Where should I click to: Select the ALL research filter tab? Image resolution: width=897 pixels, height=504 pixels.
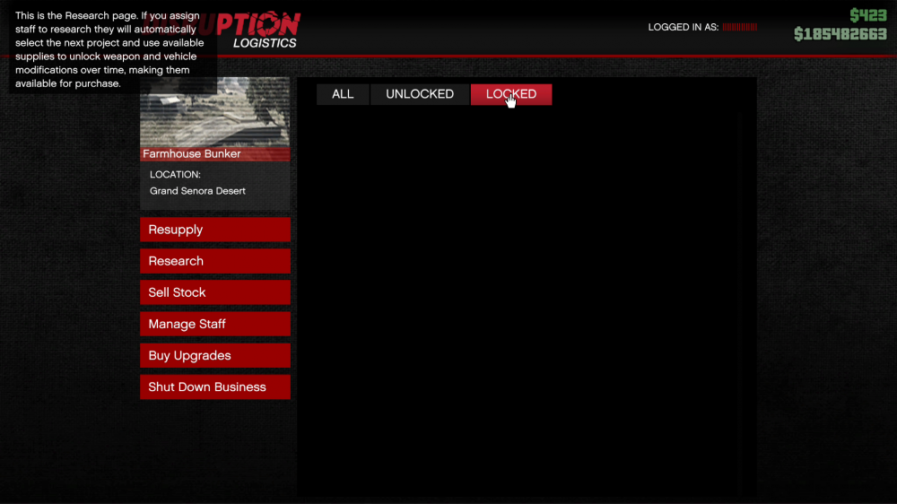343,94
